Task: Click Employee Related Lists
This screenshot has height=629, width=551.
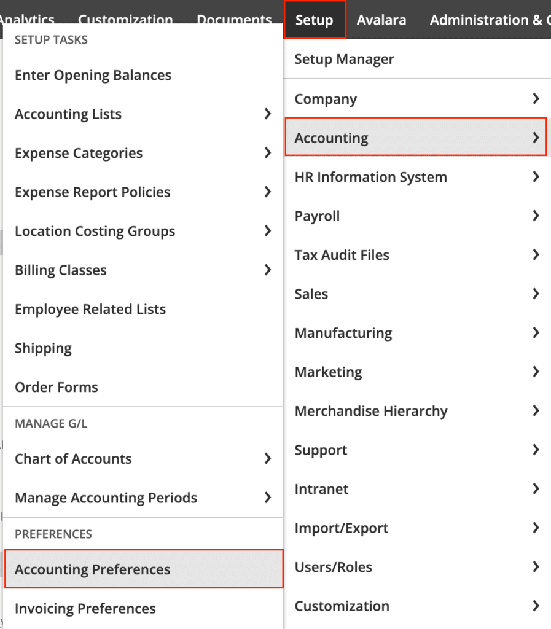Action: point(143,309)
